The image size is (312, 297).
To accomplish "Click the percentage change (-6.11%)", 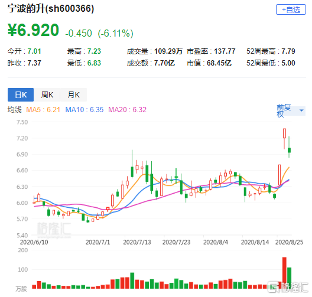I will tap(116, 34).
